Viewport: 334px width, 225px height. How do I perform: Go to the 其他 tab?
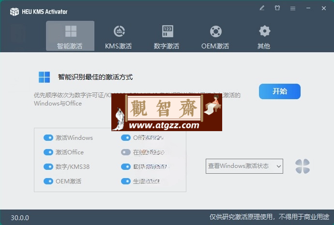point(264,37)
